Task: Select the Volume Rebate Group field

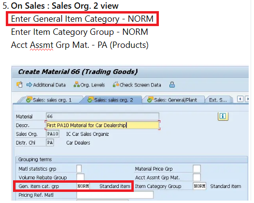Action: coord(80,177)
